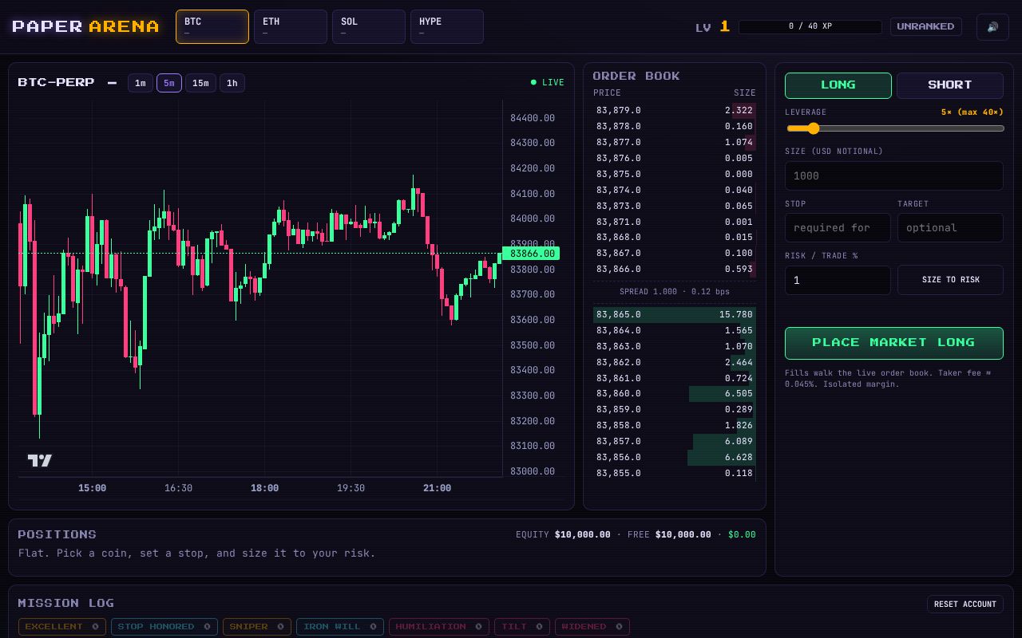Viewport: 1022px width, 638px height.
Task: Set chart timeframe to 1h
Action: 232,83
